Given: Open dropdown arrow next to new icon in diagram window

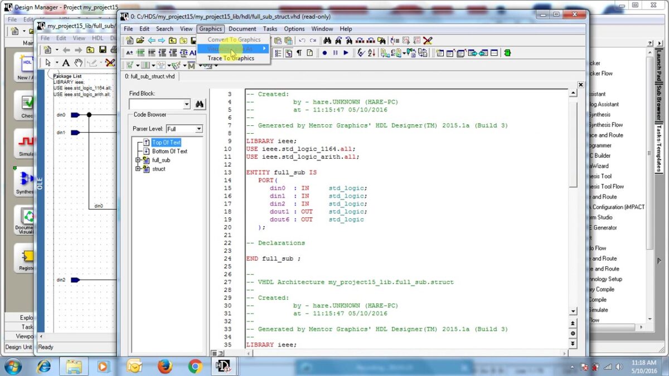Looking at the screenshot, I should point(56,50).
